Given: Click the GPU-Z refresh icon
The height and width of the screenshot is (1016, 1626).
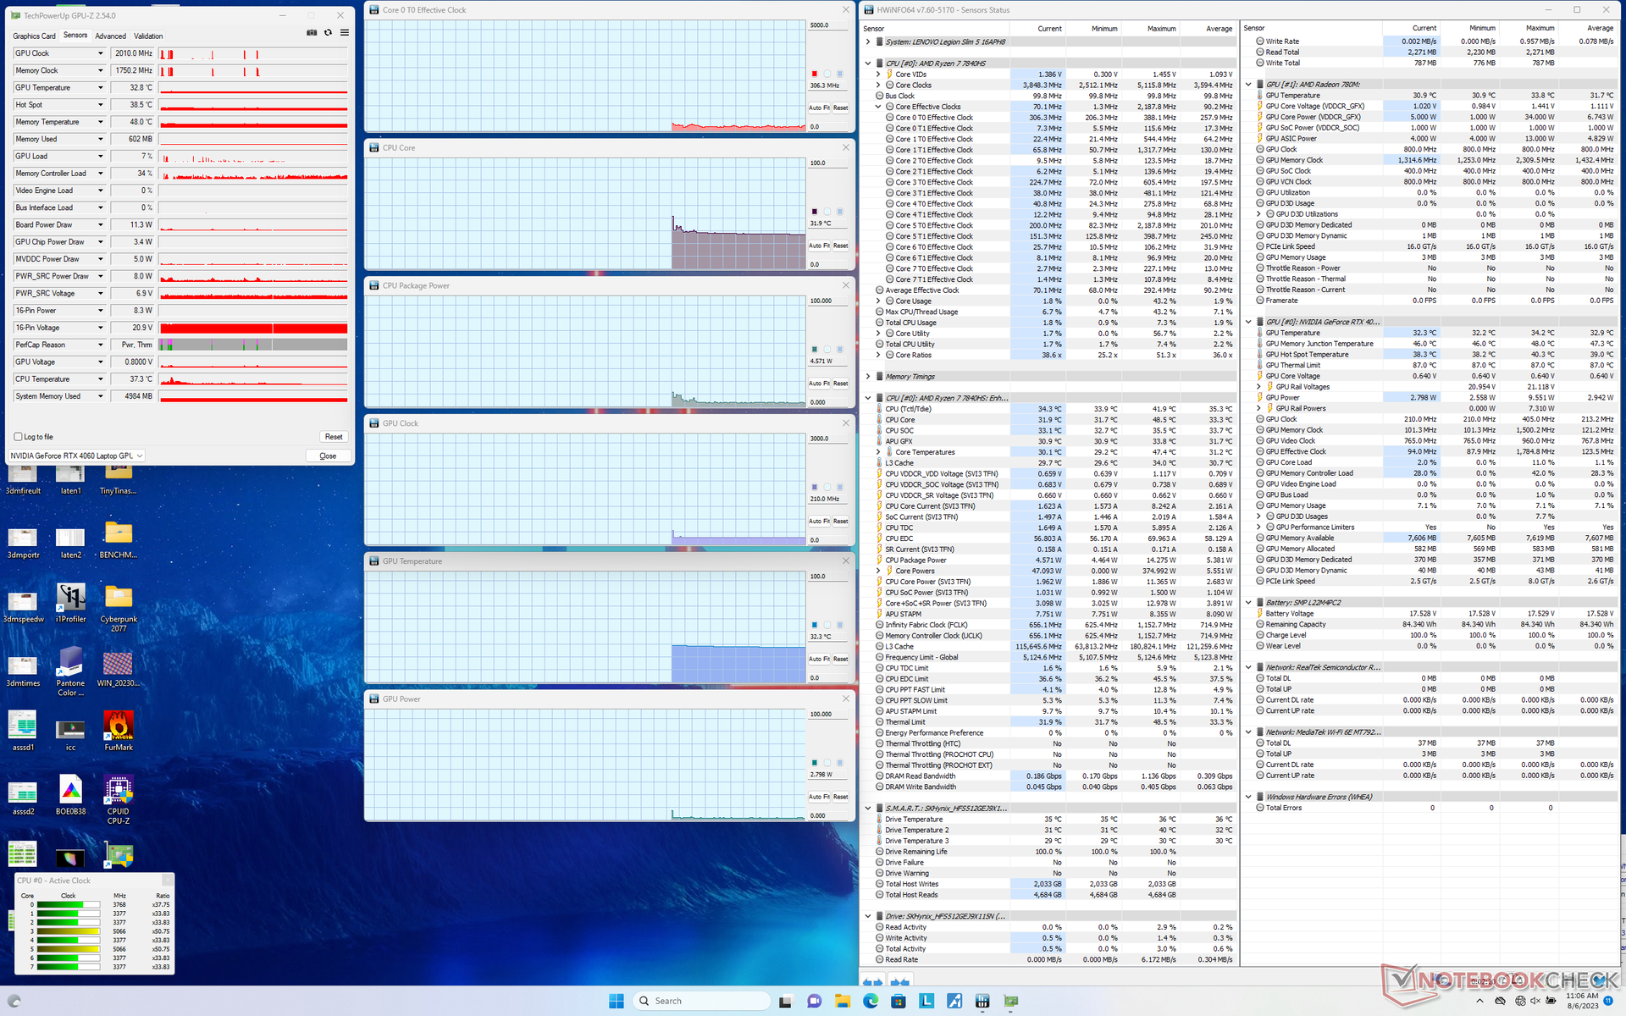Looking at the screenshot, I should click(x=328, y=32).
